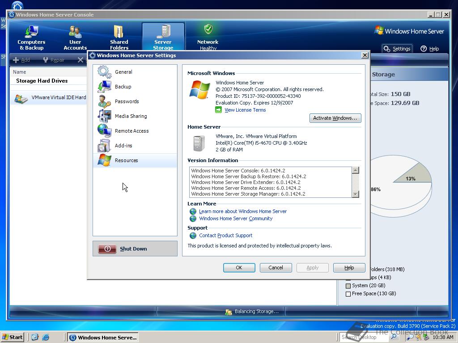The width and height of the screenshot is (458, 343).
Task: Click the Resources Windows flag icon
Action: click(104, 160)
